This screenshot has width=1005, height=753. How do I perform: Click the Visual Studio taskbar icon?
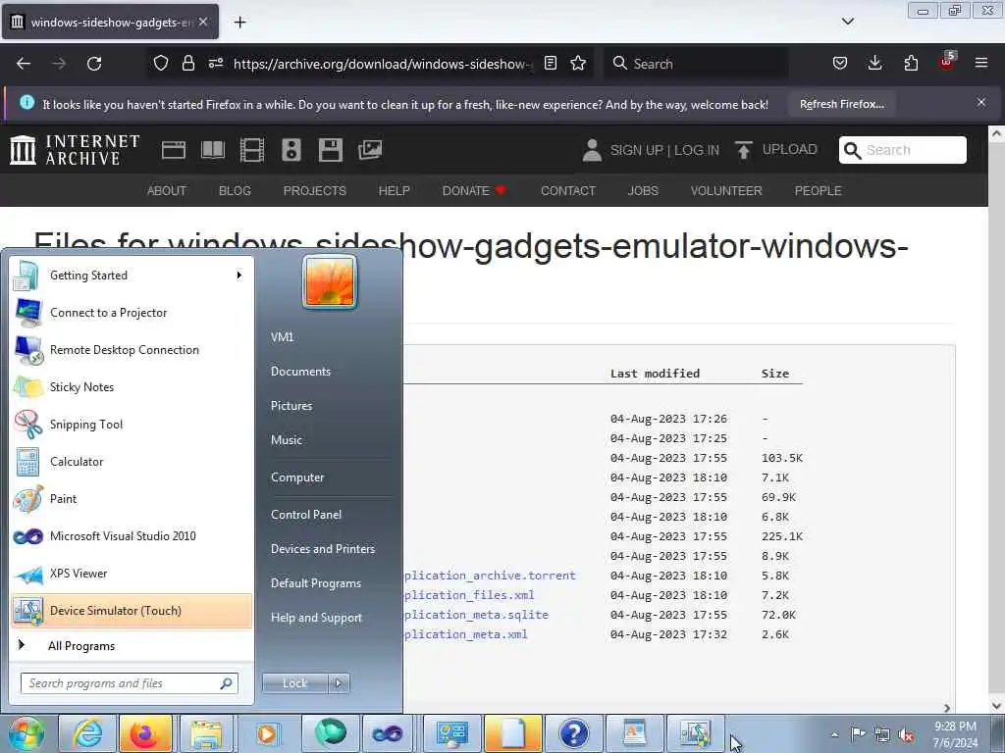pyautogui.click(x=388, y=733)
